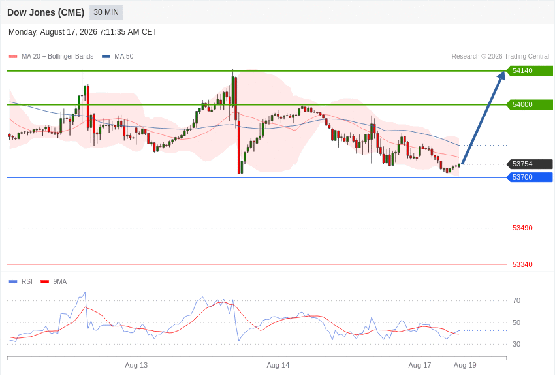This screenshot has height=376, width=555.
Task: Click the RSI 70 axis label
Action: (x=516, y=301)
